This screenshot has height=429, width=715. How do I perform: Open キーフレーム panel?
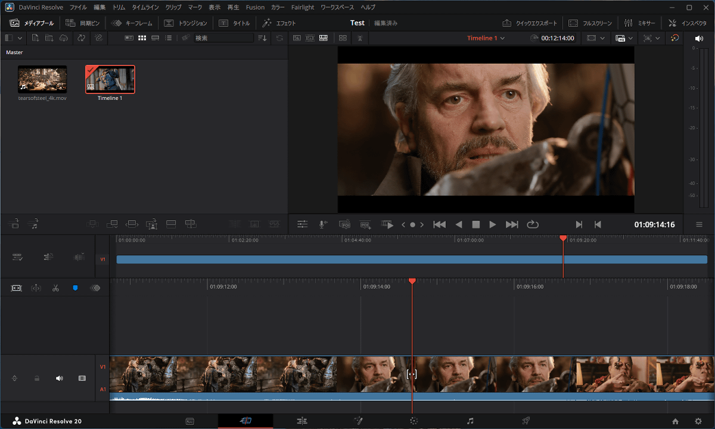(x=132, y=23)
